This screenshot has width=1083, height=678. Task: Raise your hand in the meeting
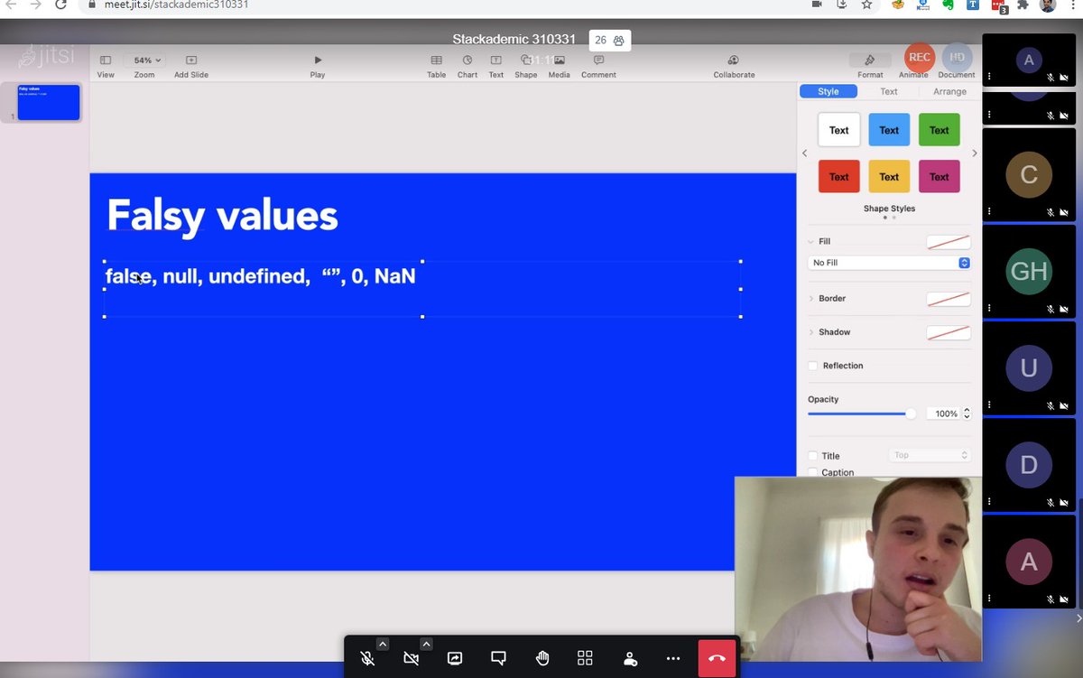click(x=542, y=658)
